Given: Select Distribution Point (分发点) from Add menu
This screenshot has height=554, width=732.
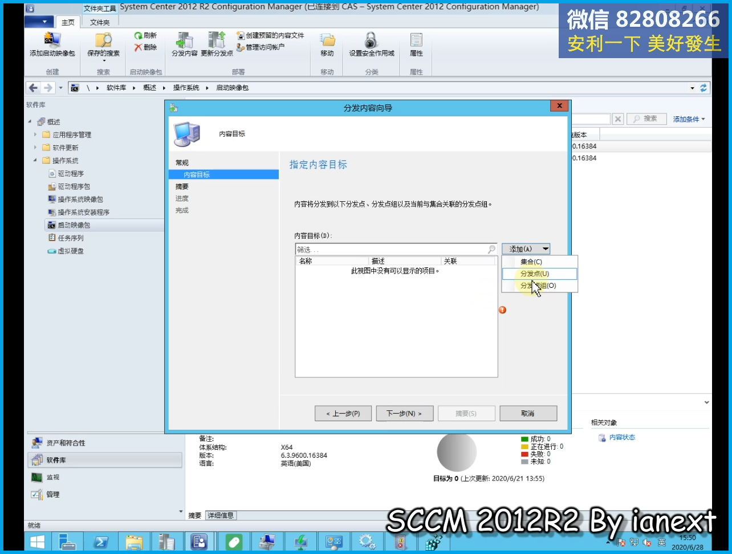Looking at the screenshot, I should tap(540, 274).
